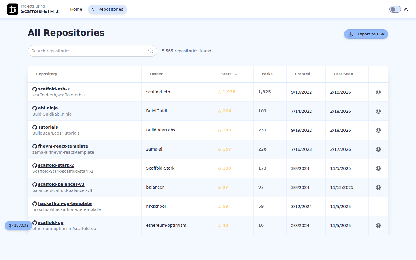The image size is (416, 260).
Task: Click star icon next to 189
Action: pos(220,130)
